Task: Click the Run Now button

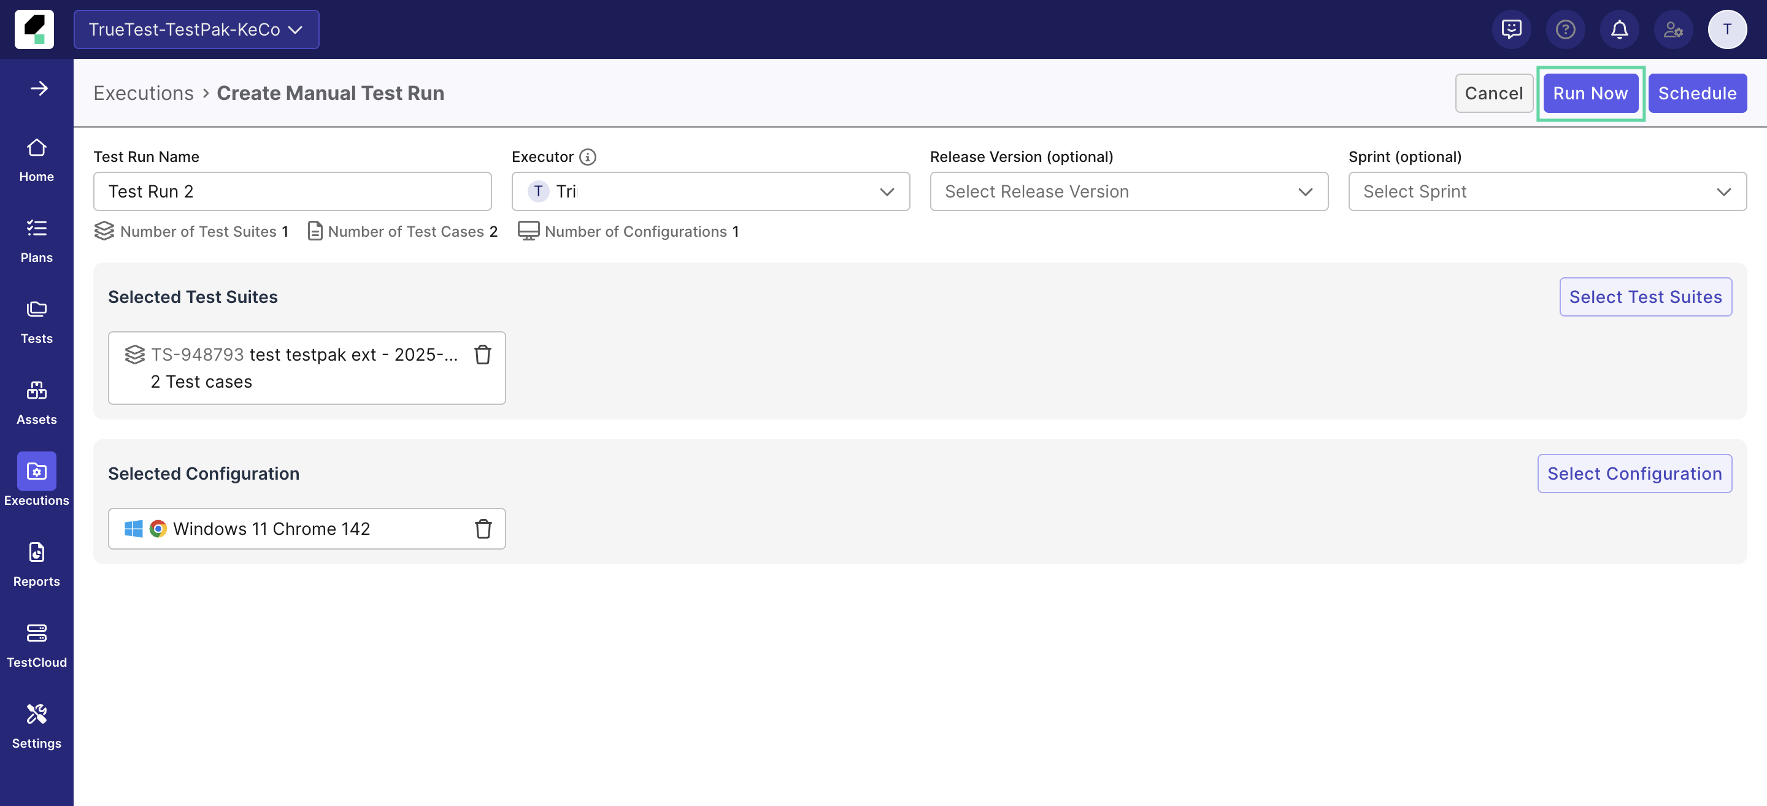Action: tap(1590, 93)
